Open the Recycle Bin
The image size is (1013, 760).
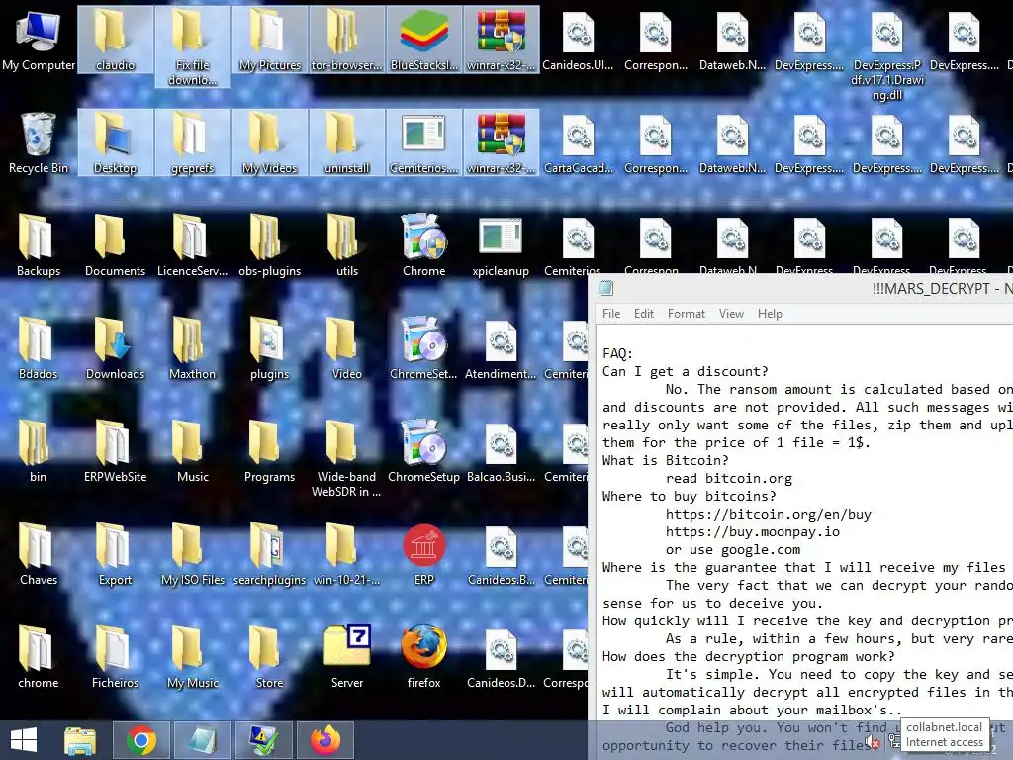tap(39, 142)
